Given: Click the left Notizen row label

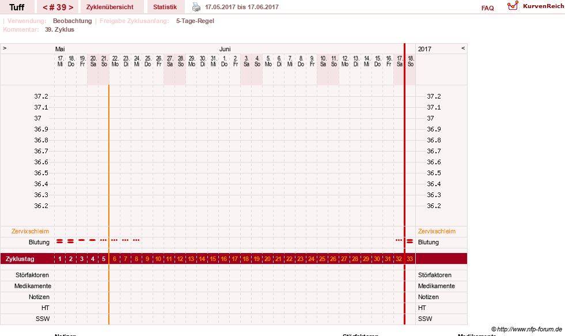Looking at the screenshot, I should tap(39, 297).
